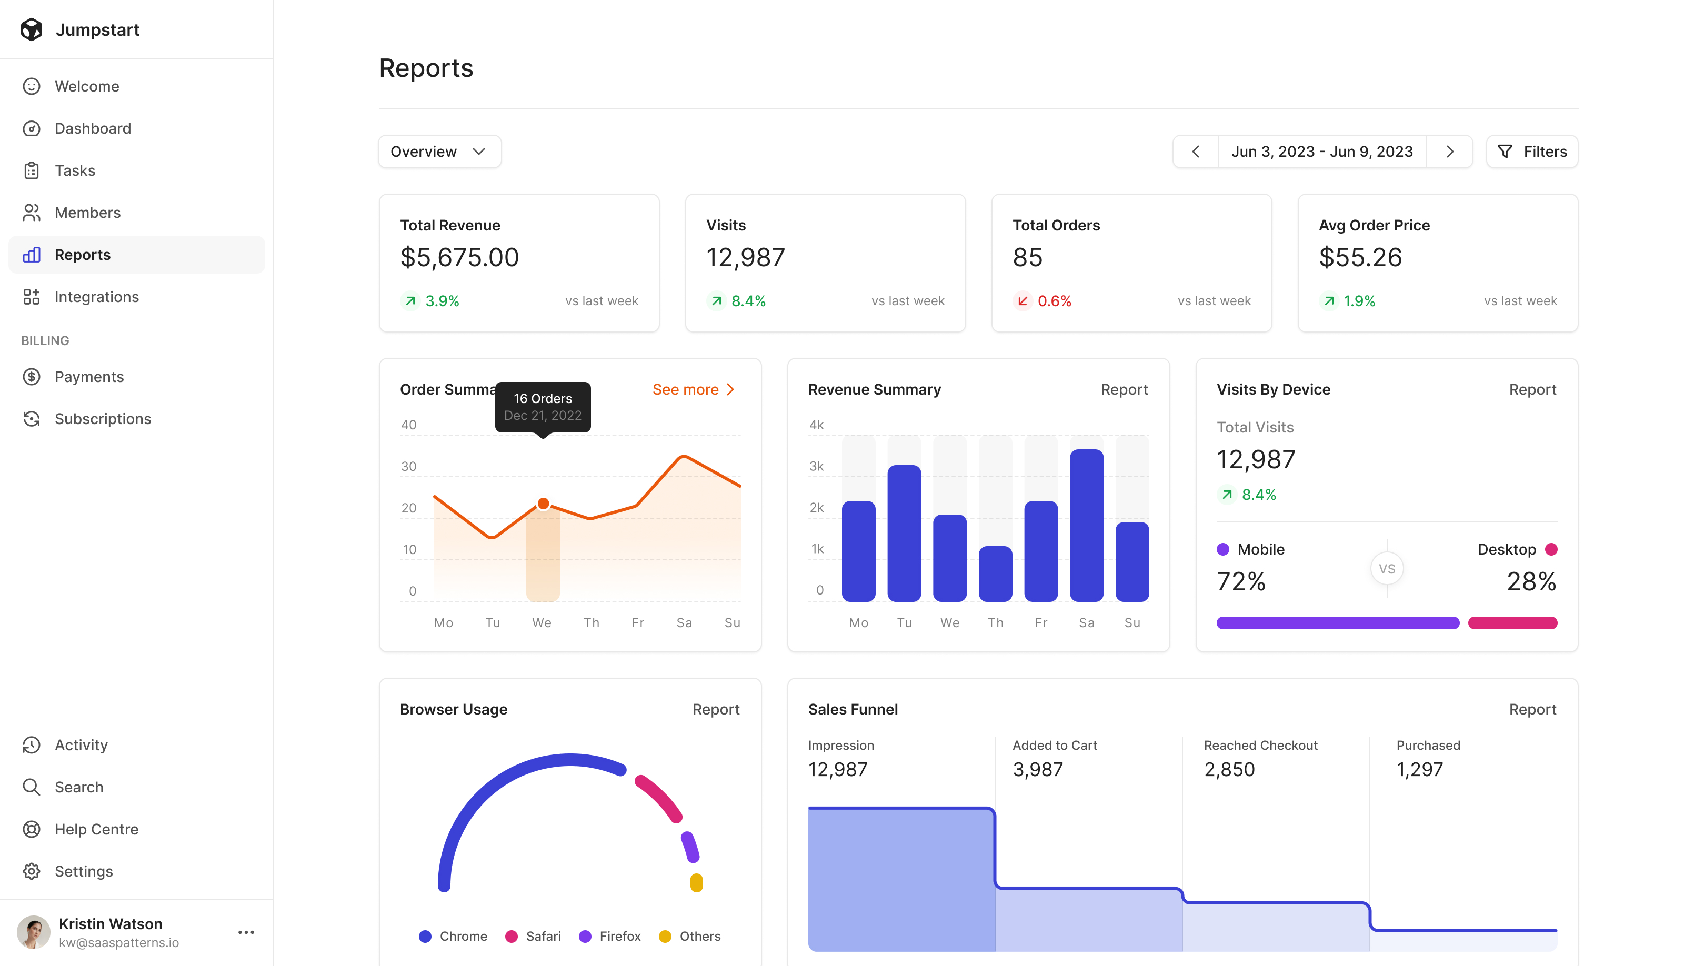This screenshot has height=966, width=1684.
Task: Click the VS badge between devices
Action: 1386,569
